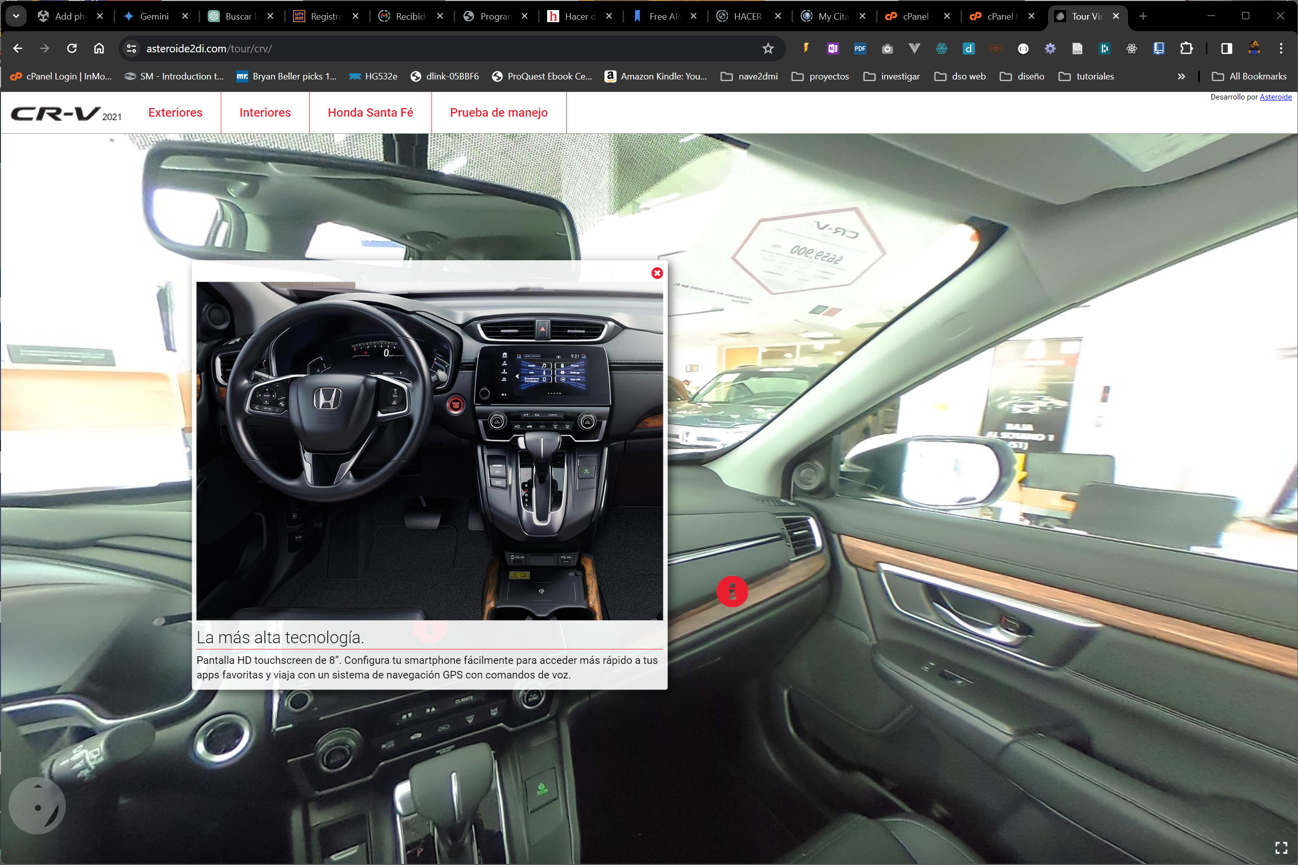Switch to the Gemini browser tab
Image resolution: width=1298 pixels, height=865 pixels.
pos(154,16)
